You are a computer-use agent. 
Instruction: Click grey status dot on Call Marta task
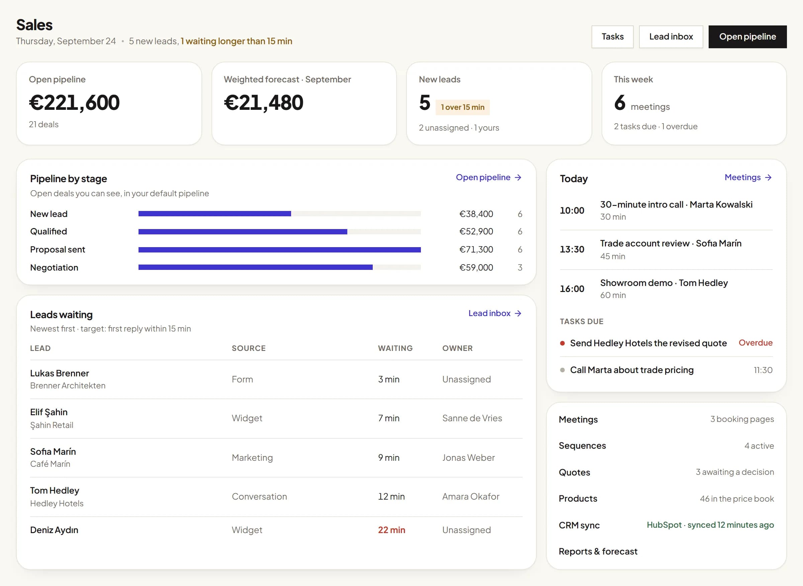pyautogui.click(x=562, y=370)
